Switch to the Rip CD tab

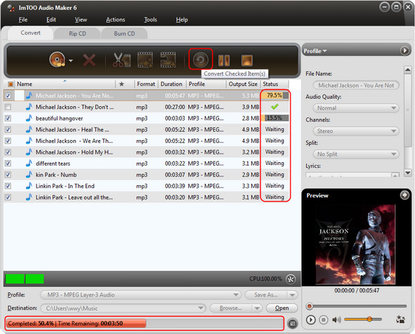pos(77,34)
